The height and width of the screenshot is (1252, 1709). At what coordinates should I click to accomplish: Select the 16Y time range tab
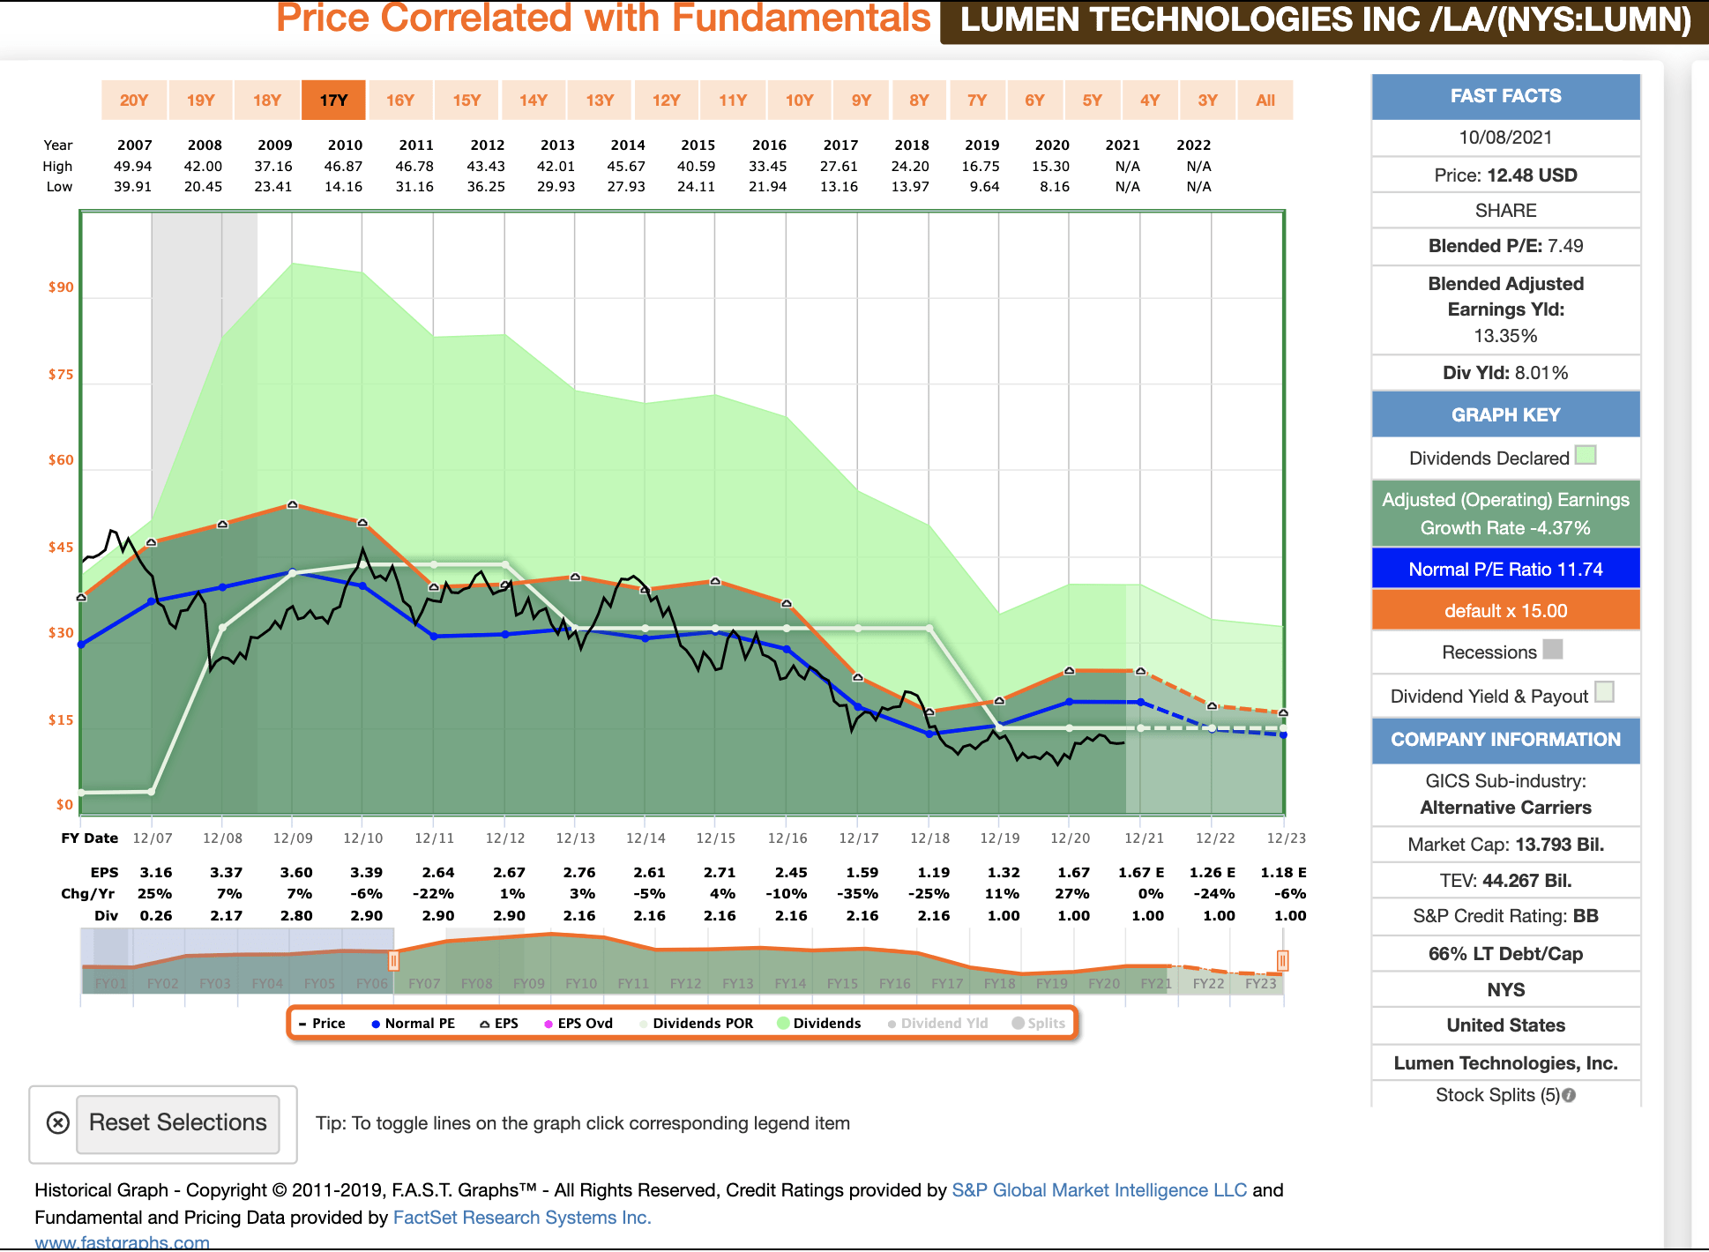400,100
